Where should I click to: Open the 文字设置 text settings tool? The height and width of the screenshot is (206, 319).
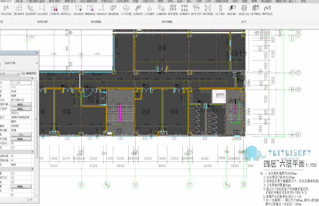click(x=126, y=10)
